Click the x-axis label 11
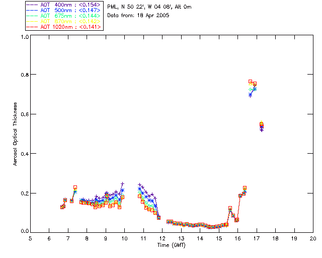Image resolution: width=322 pixels, height=258 pixels. click(x=143, y=238)
